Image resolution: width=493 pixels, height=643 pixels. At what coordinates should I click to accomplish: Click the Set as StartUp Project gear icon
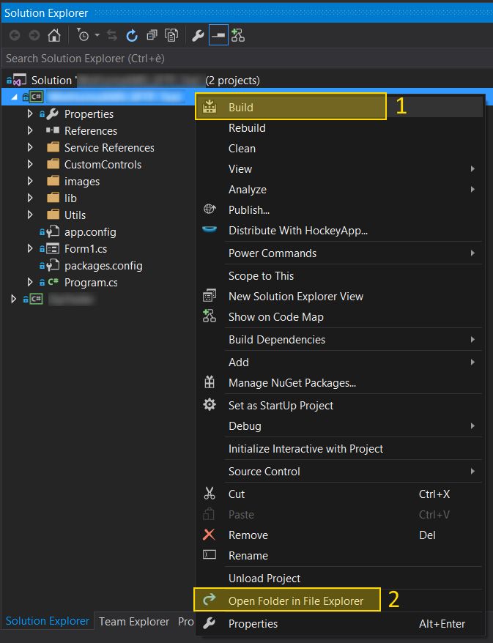(x=210, y=405)
